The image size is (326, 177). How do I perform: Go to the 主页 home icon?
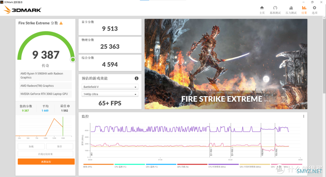(262, 8)
